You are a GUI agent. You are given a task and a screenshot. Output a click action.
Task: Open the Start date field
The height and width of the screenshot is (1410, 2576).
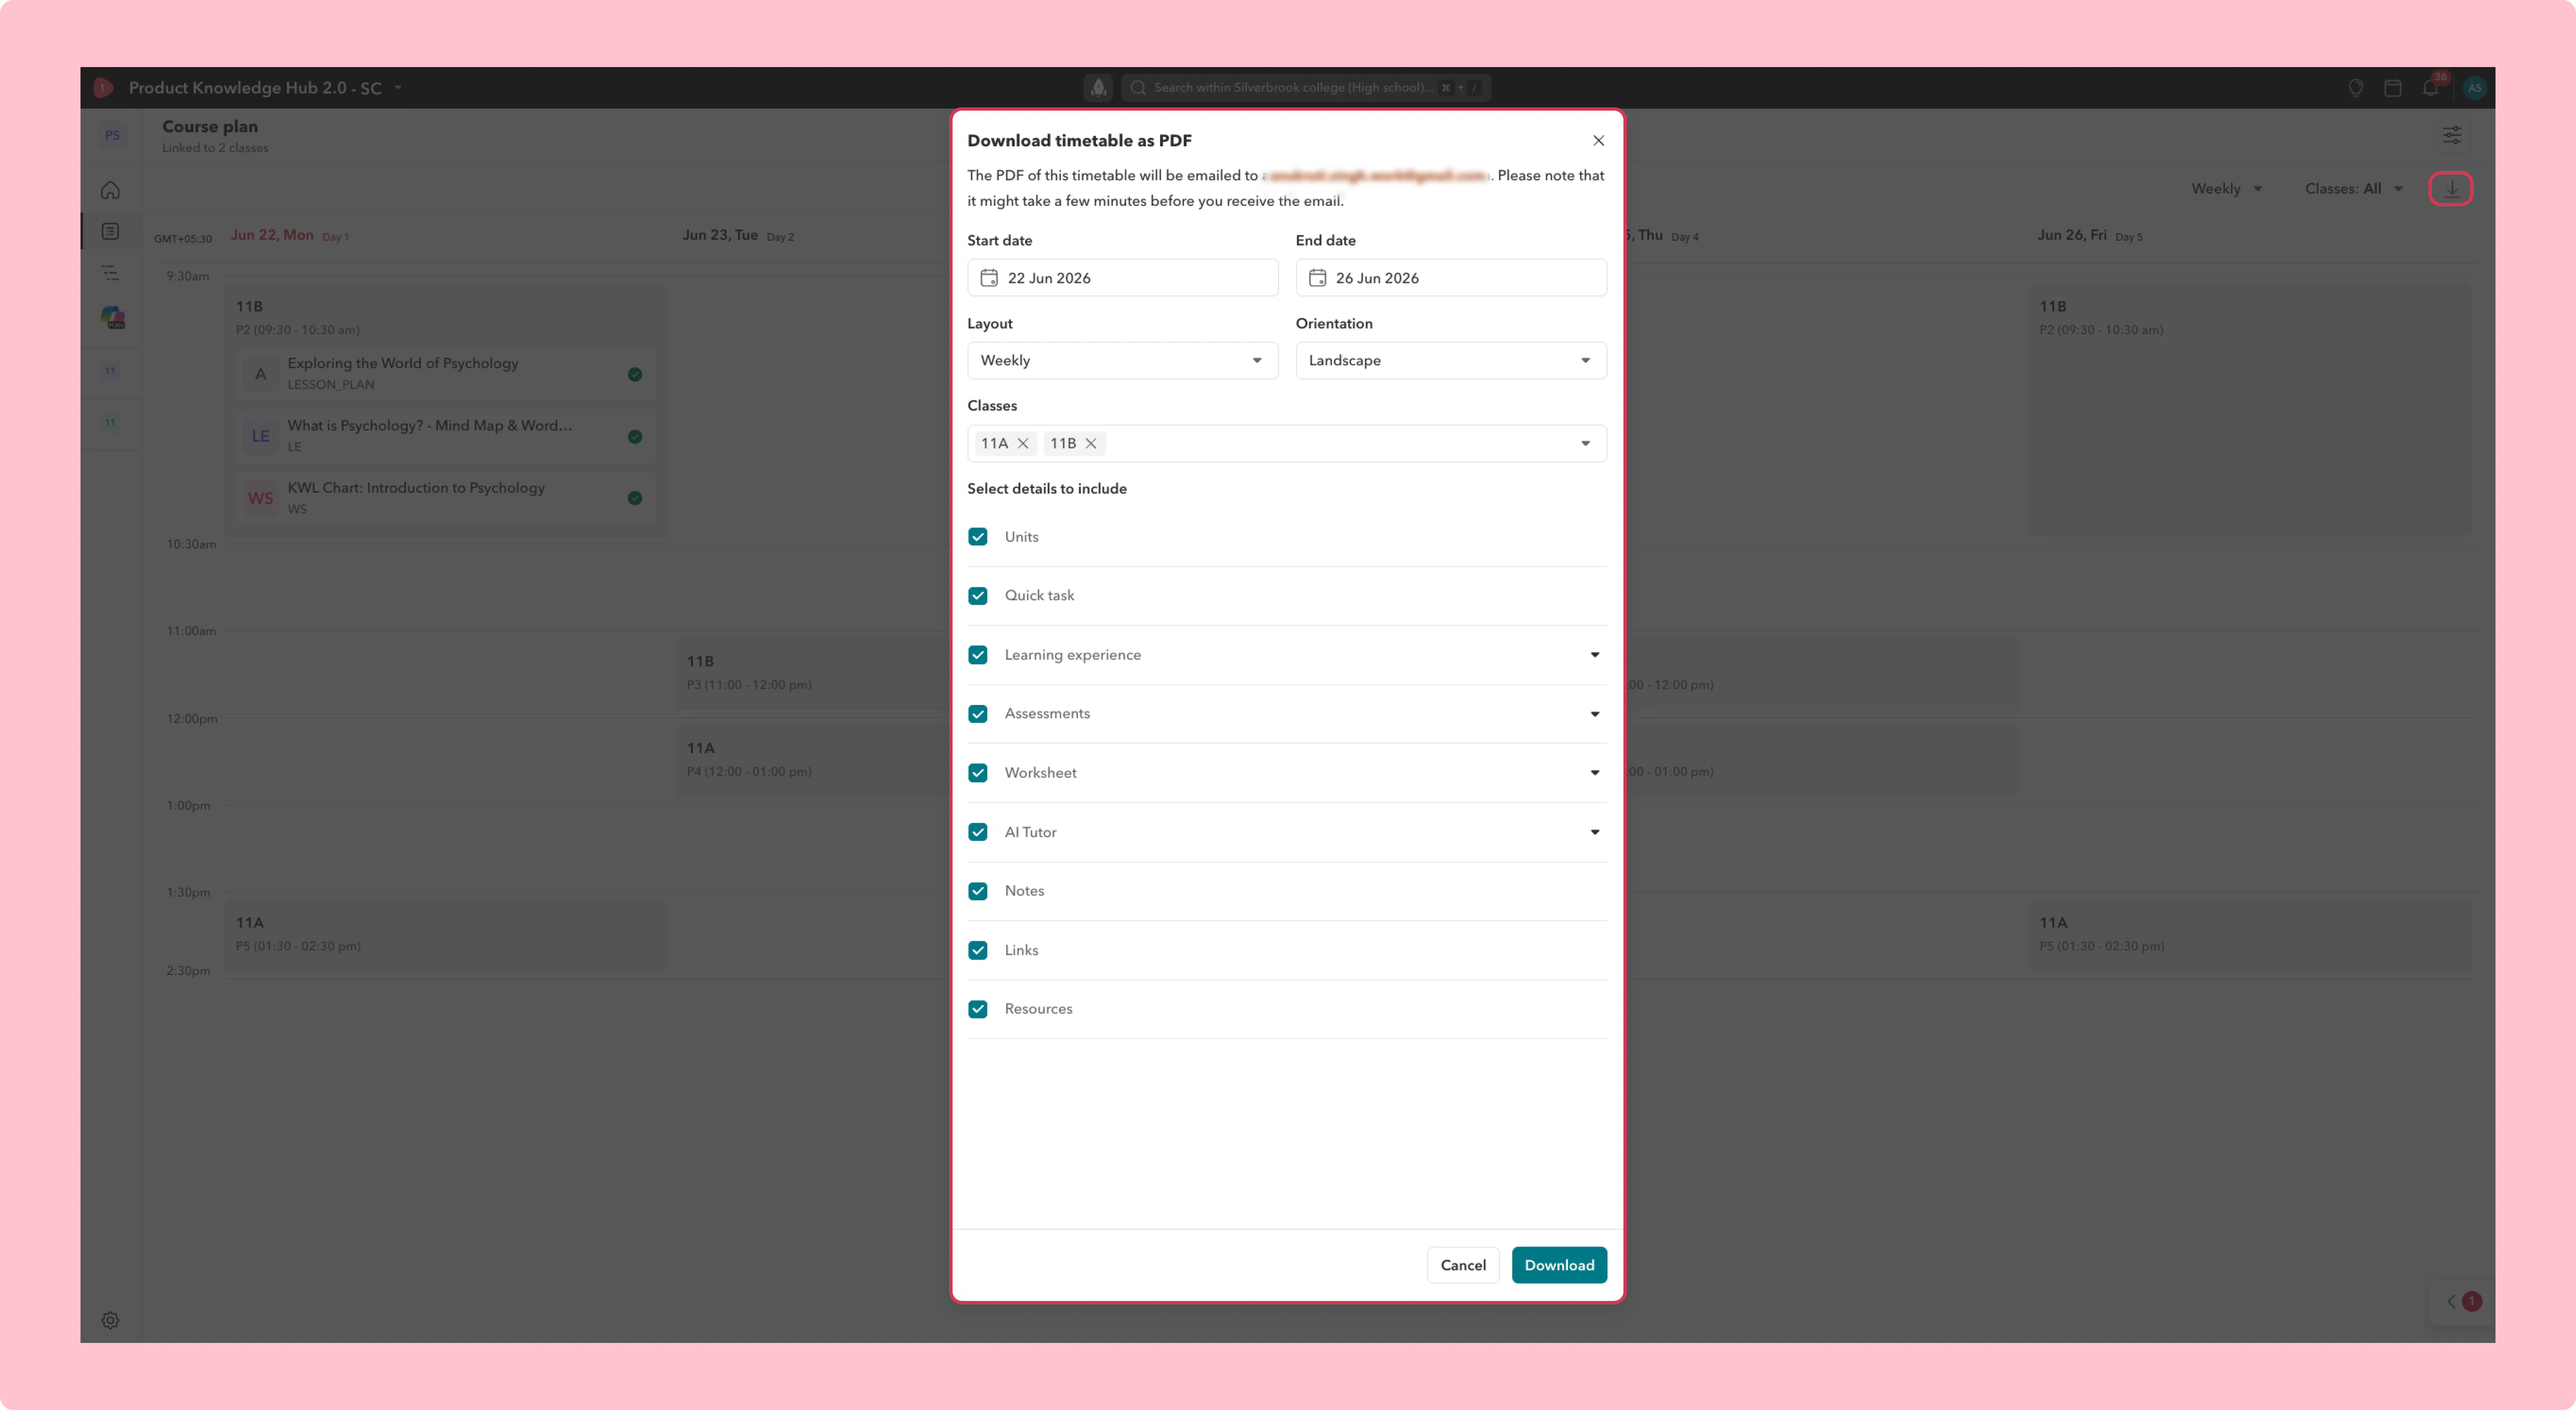pos(1122,277)
